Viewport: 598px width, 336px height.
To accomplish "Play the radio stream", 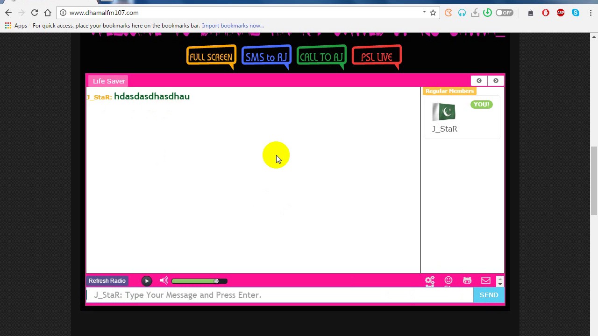I will tap(147, 281).
